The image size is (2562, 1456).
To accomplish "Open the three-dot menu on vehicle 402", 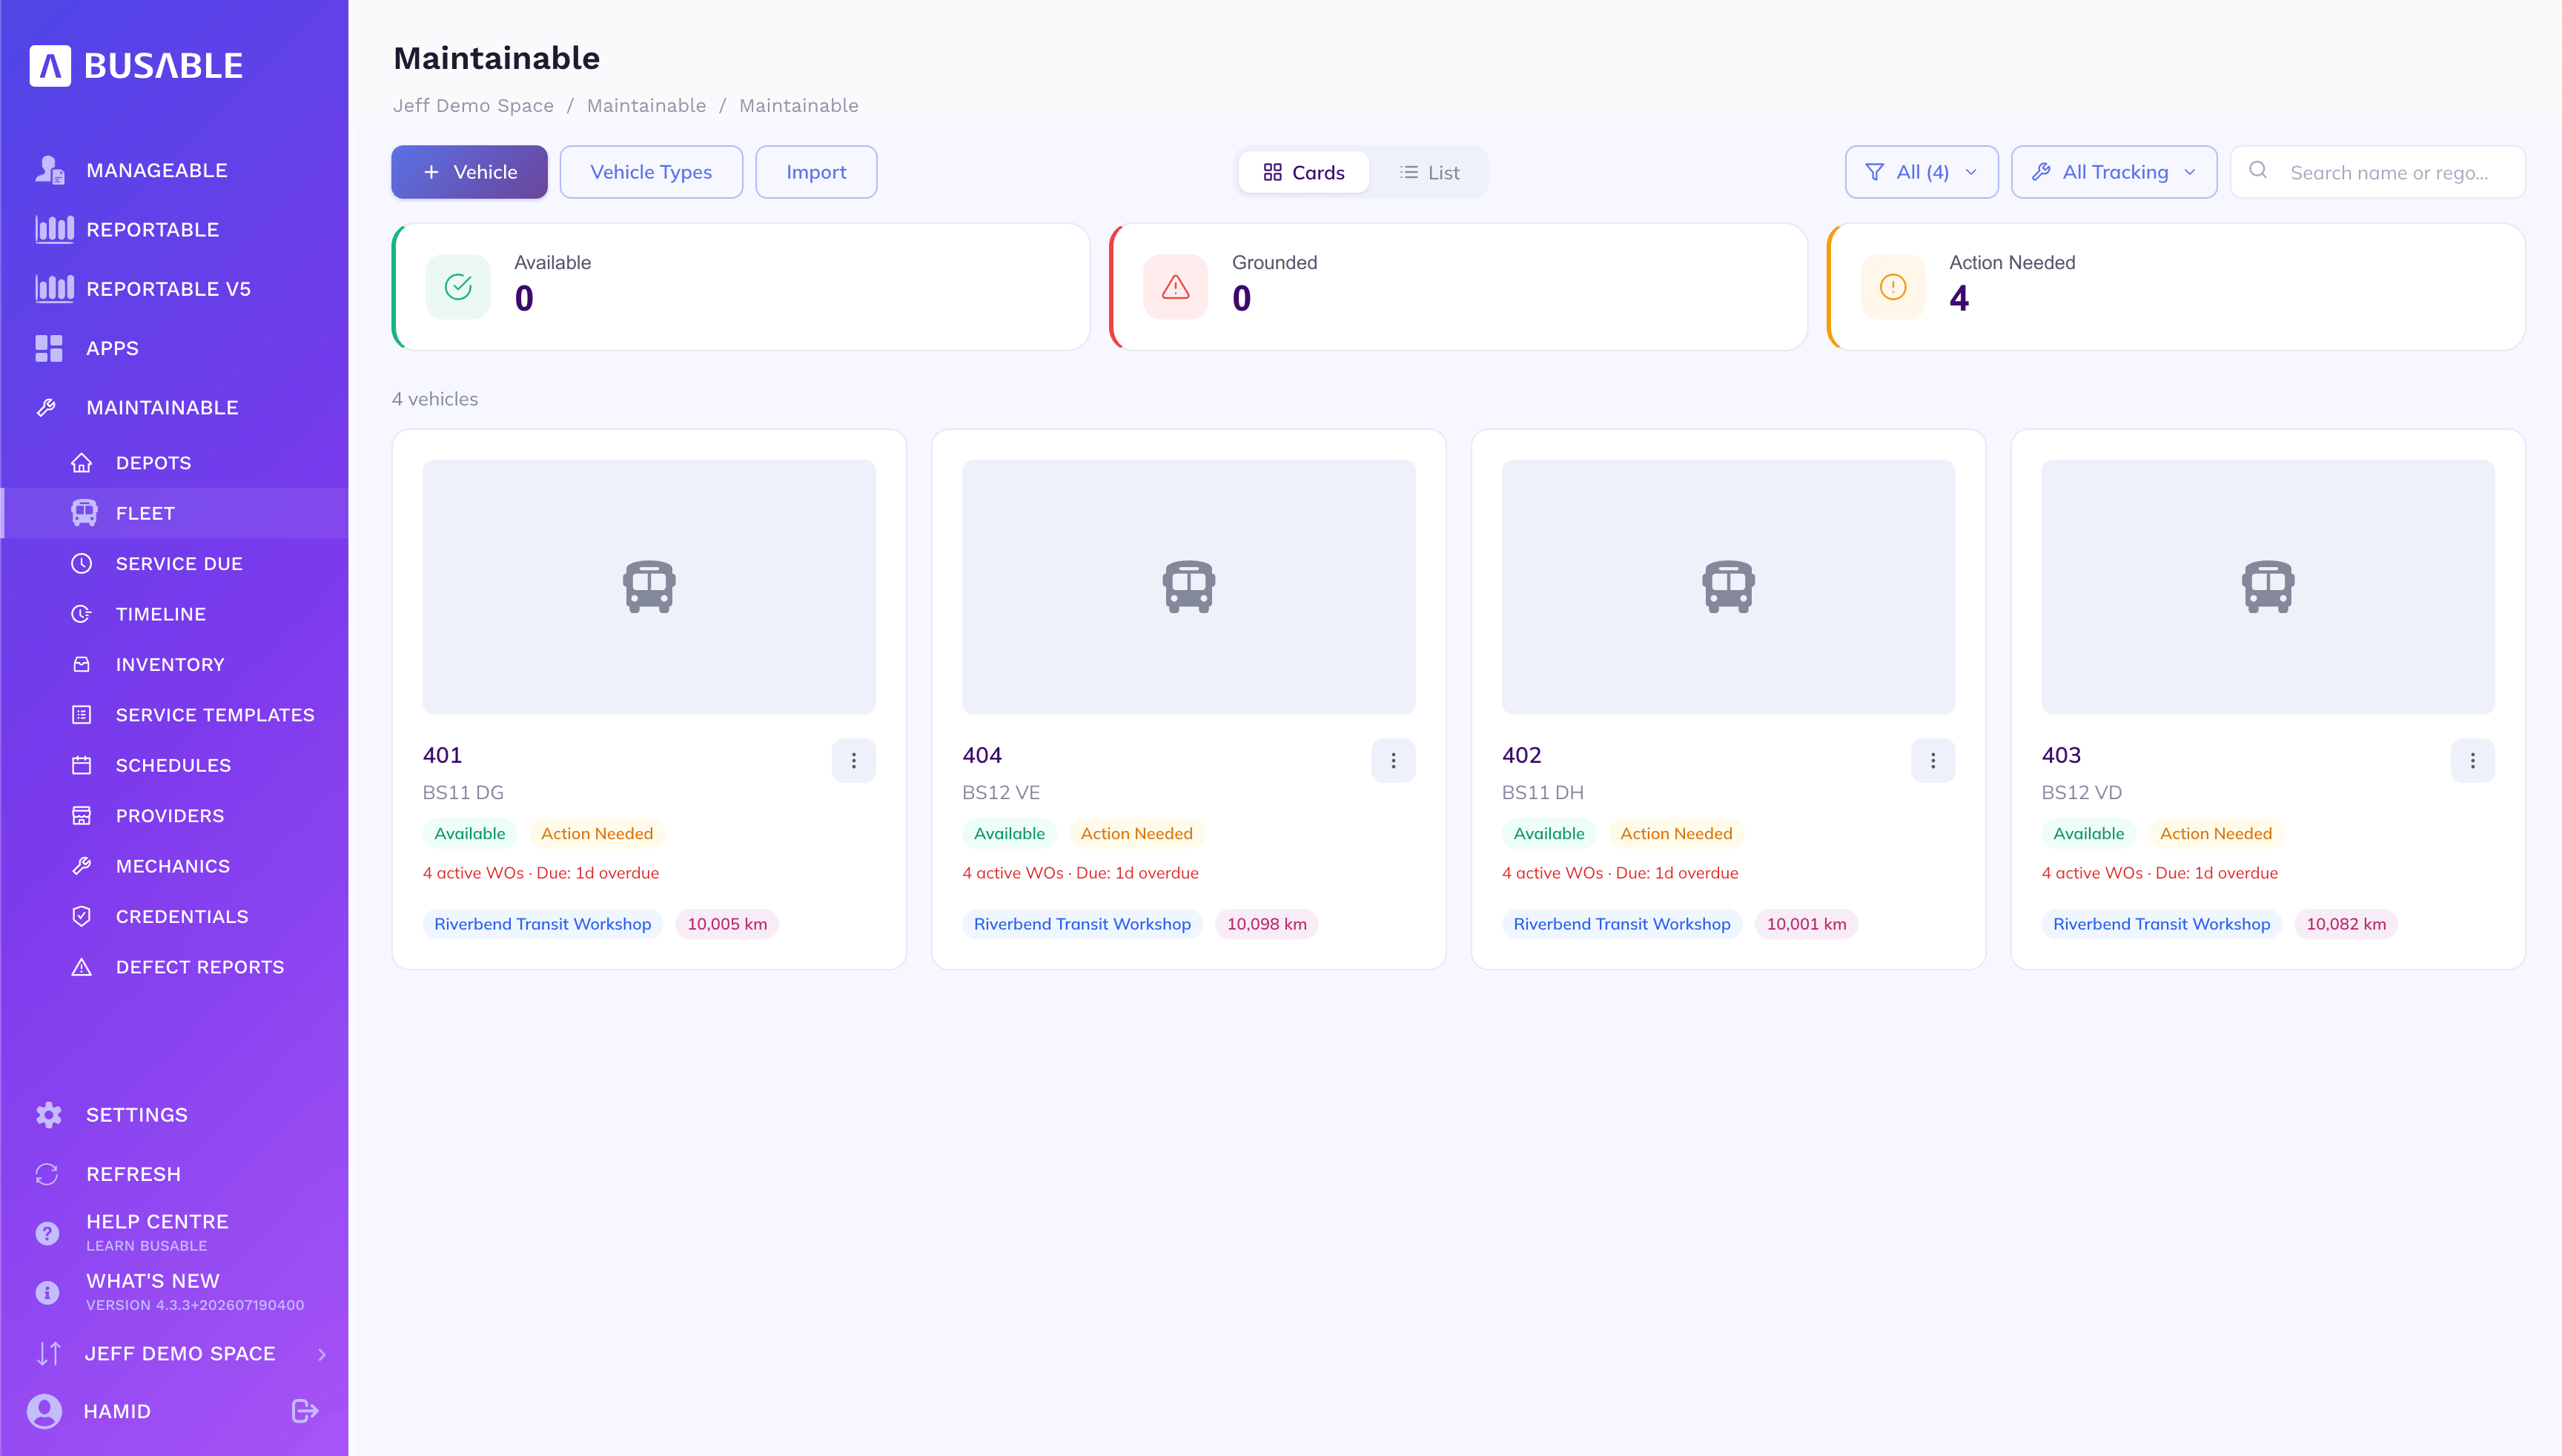I will [x=1932, y=760].
